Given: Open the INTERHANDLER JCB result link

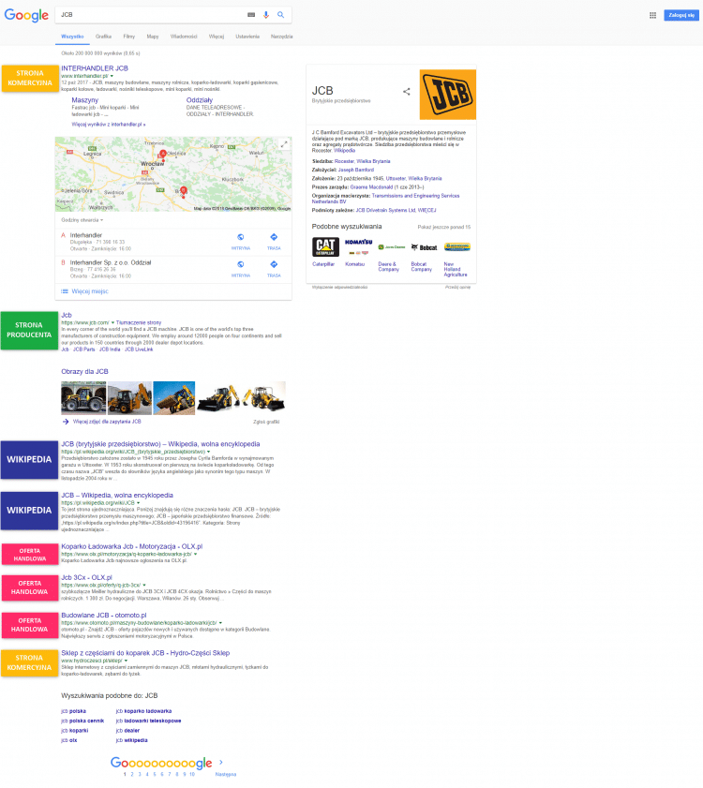Looking at the screenshot, I should click(95, 68).
